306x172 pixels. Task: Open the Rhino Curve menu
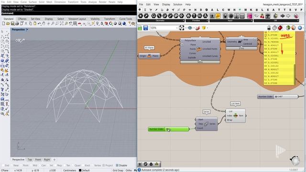23,2
